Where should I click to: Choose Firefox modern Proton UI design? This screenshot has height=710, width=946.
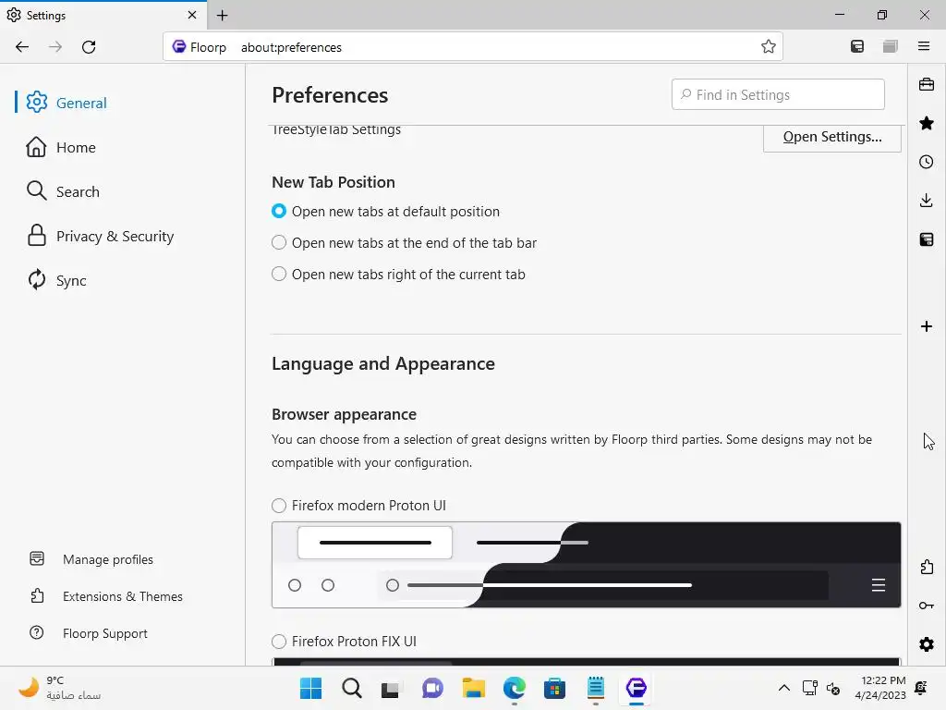tap(279, 506)
